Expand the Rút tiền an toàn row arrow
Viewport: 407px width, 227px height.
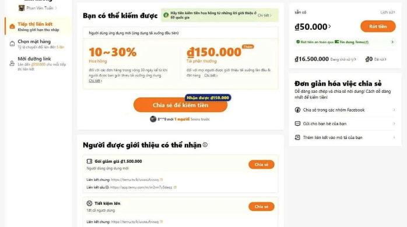pyautogui.click(x=392, y=42)
